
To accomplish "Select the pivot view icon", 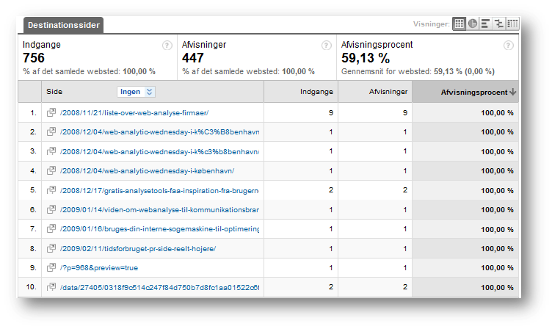I will tap(512, 23).
